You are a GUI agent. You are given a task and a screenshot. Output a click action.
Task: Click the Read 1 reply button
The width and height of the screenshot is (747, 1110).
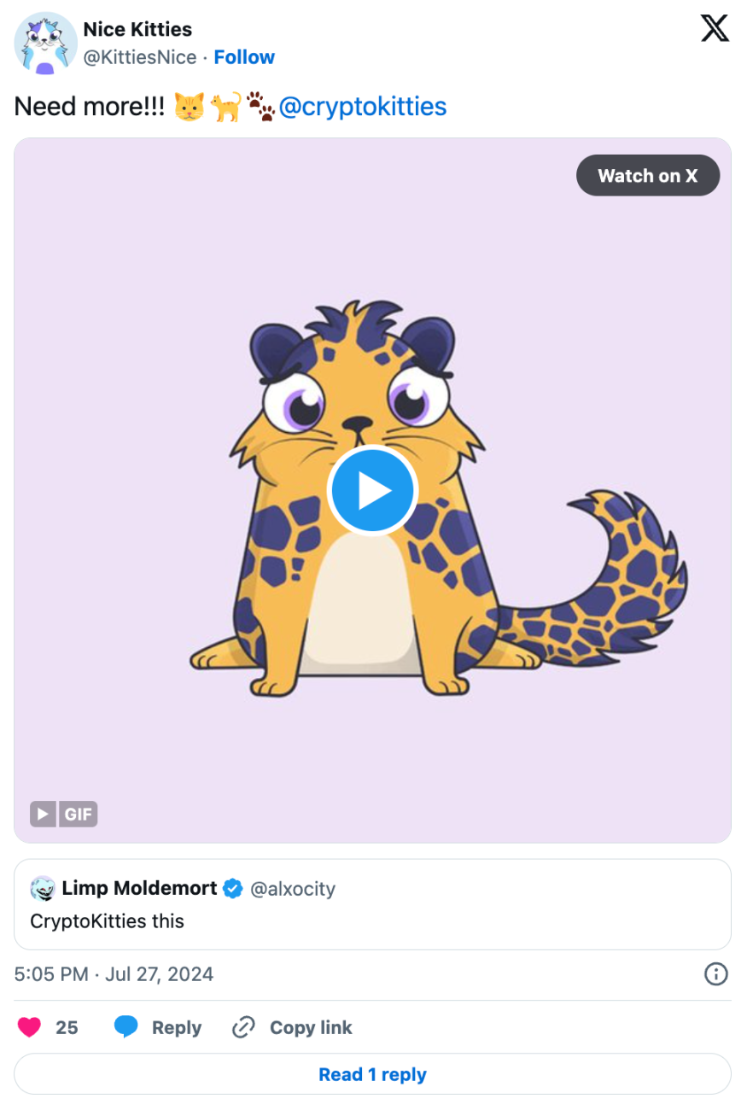(372, 1074)
